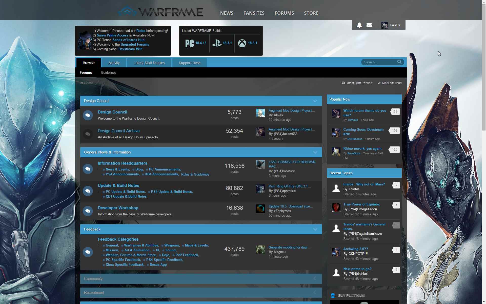Screen dimensions: 486x304
Task: Click the Warframe logo at the top
Action: (160, 11)
